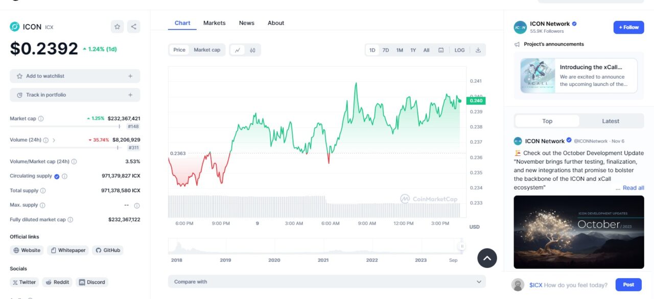Open the xCall announcement card
This screenshot has height=299, width=654.
click(579, 76)
